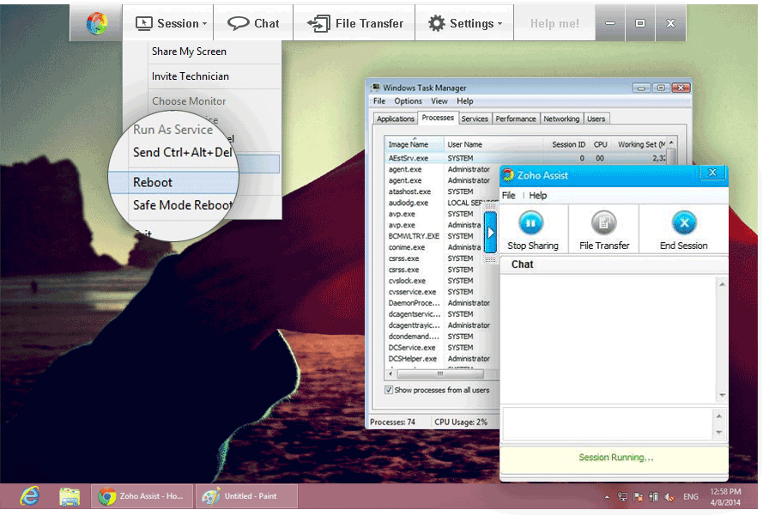This screenshot has width=769, height=522.
Task: Expand the Session dropdown menu
Action: pyautogui.click(x=171, y=23)
